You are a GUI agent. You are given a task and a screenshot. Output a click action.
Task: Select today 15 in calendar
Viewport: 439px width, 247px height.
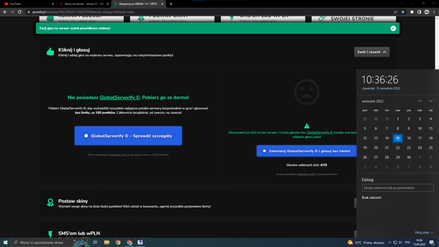[398, 138]
